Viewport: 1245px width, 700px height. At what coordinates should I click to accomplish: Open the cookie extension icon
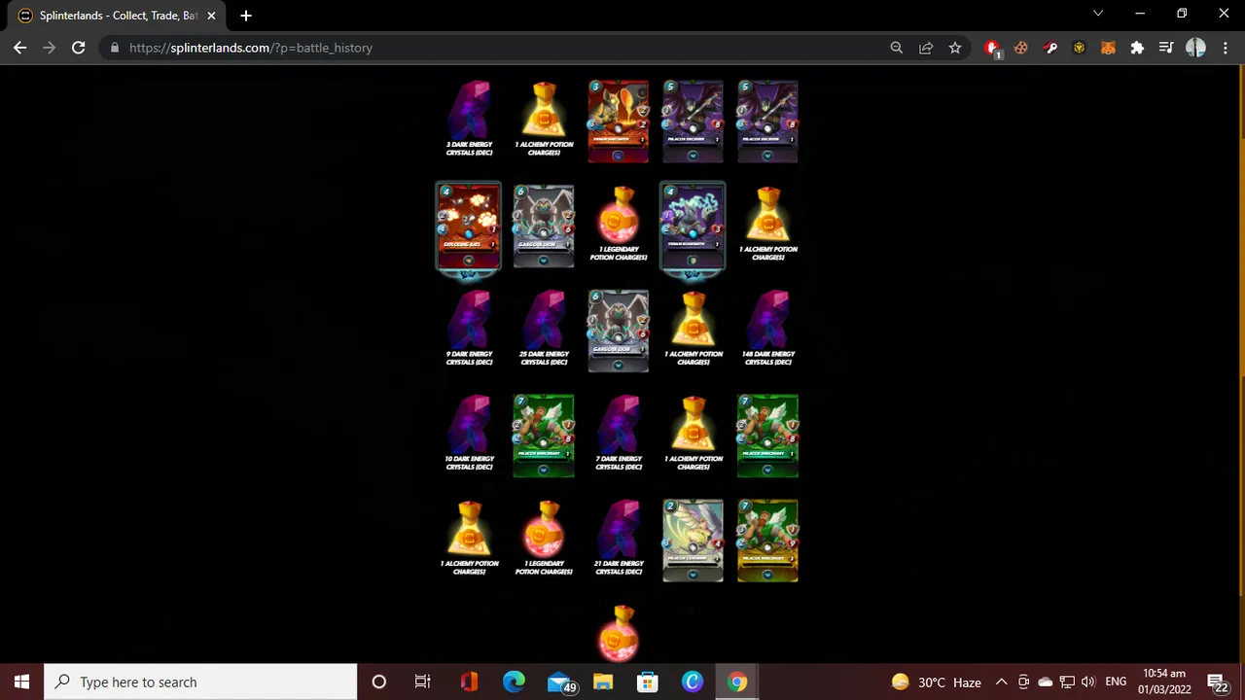[1021, 48]
